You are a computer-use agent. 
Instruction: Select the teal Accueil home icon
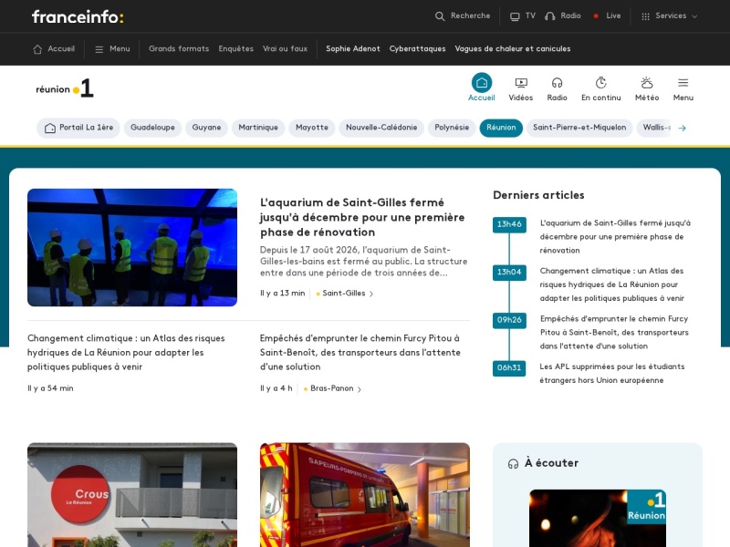click(x=482, y=83)
